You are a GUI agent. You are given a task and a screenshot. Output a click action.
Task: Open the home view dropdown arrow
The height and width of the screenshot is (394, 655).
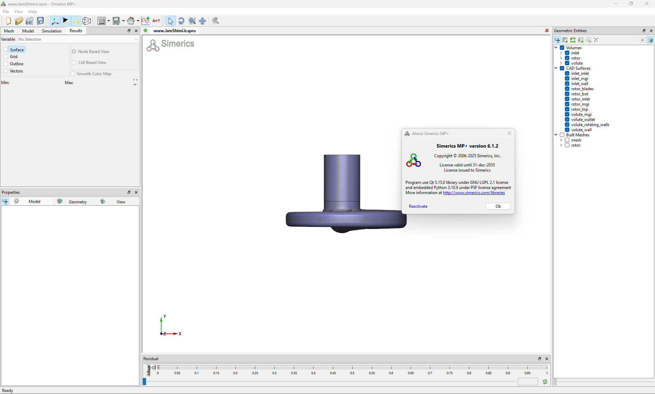click(x=138, y=21)
